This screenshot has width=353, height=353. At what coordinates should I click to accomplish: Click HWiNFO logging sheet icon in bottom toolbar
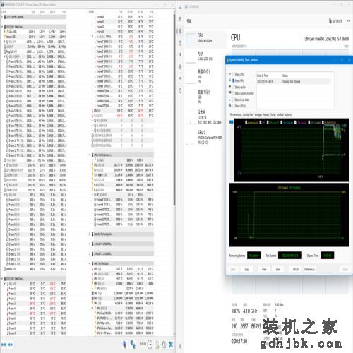click(157, 345)
